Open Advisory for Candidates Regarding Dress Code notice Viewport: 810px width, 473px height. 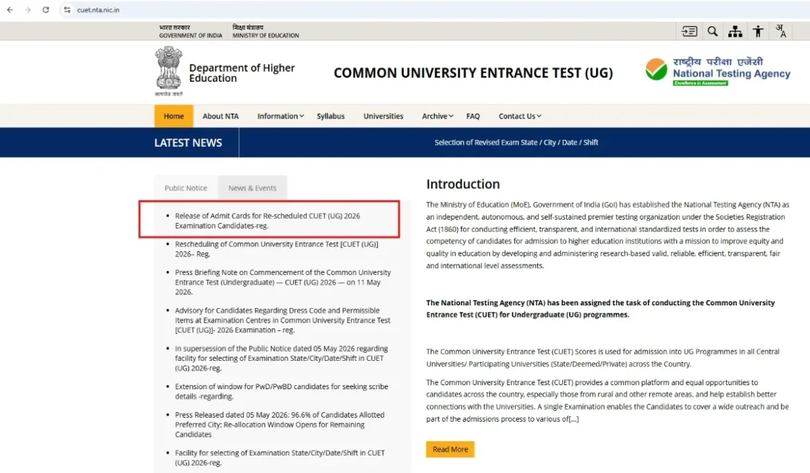click(282, 321)
